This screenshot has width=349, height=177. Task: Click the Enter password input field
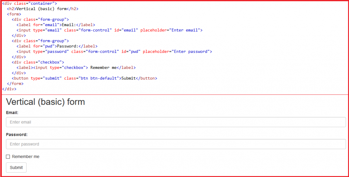coord(176,144)
